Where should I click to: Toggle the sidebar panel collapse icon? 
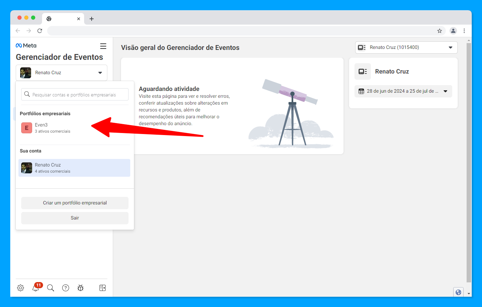[103, 288]
